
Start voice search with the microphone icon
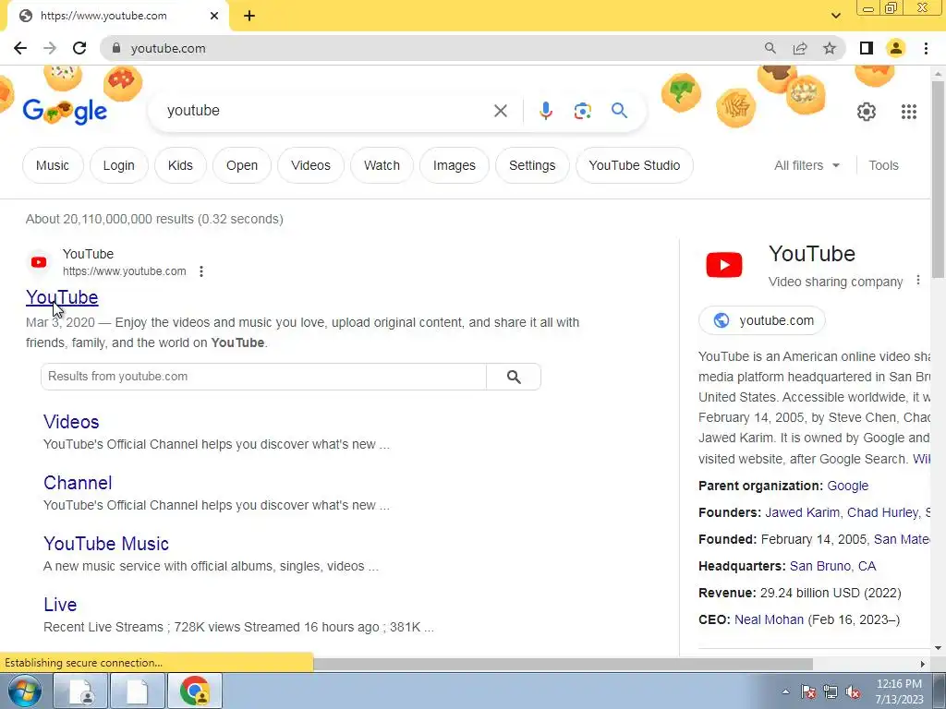click(545, 111)
